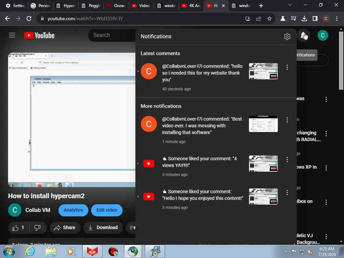Open options for the "changing" sidebar video
The width and height of the screenshot is (344, 258).
point(326,134)
